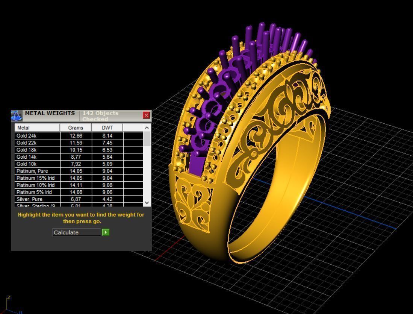This screenshot has width=413, height=314.
Task: Click the Grams column header
Action: point(76,127)
